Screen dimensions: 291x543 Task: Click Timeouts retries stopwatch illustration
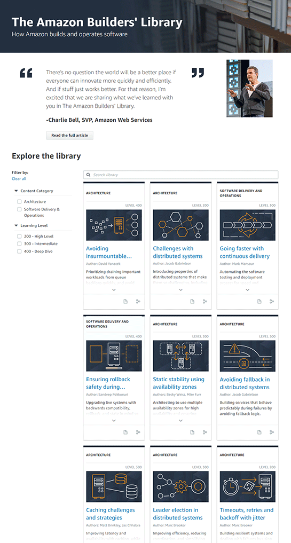pyautogui.click(x=247, y=486)
